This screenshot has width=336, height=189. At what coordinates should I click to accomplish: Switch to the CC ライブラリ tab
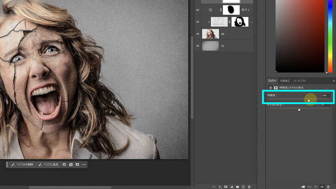299,81
